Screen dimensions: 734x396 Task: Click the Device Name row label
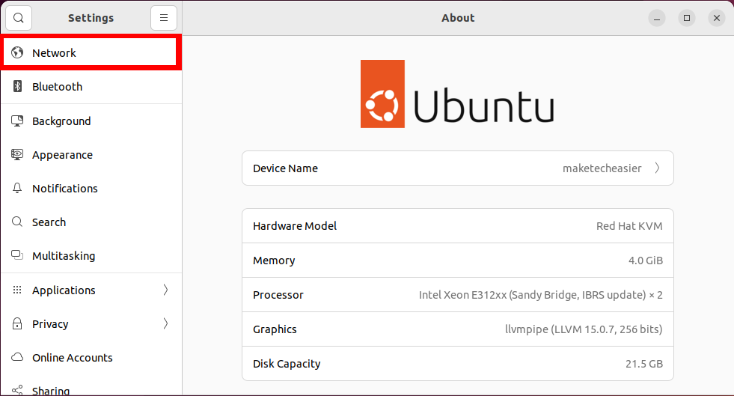pyautogui.click(x=285, y=168)
